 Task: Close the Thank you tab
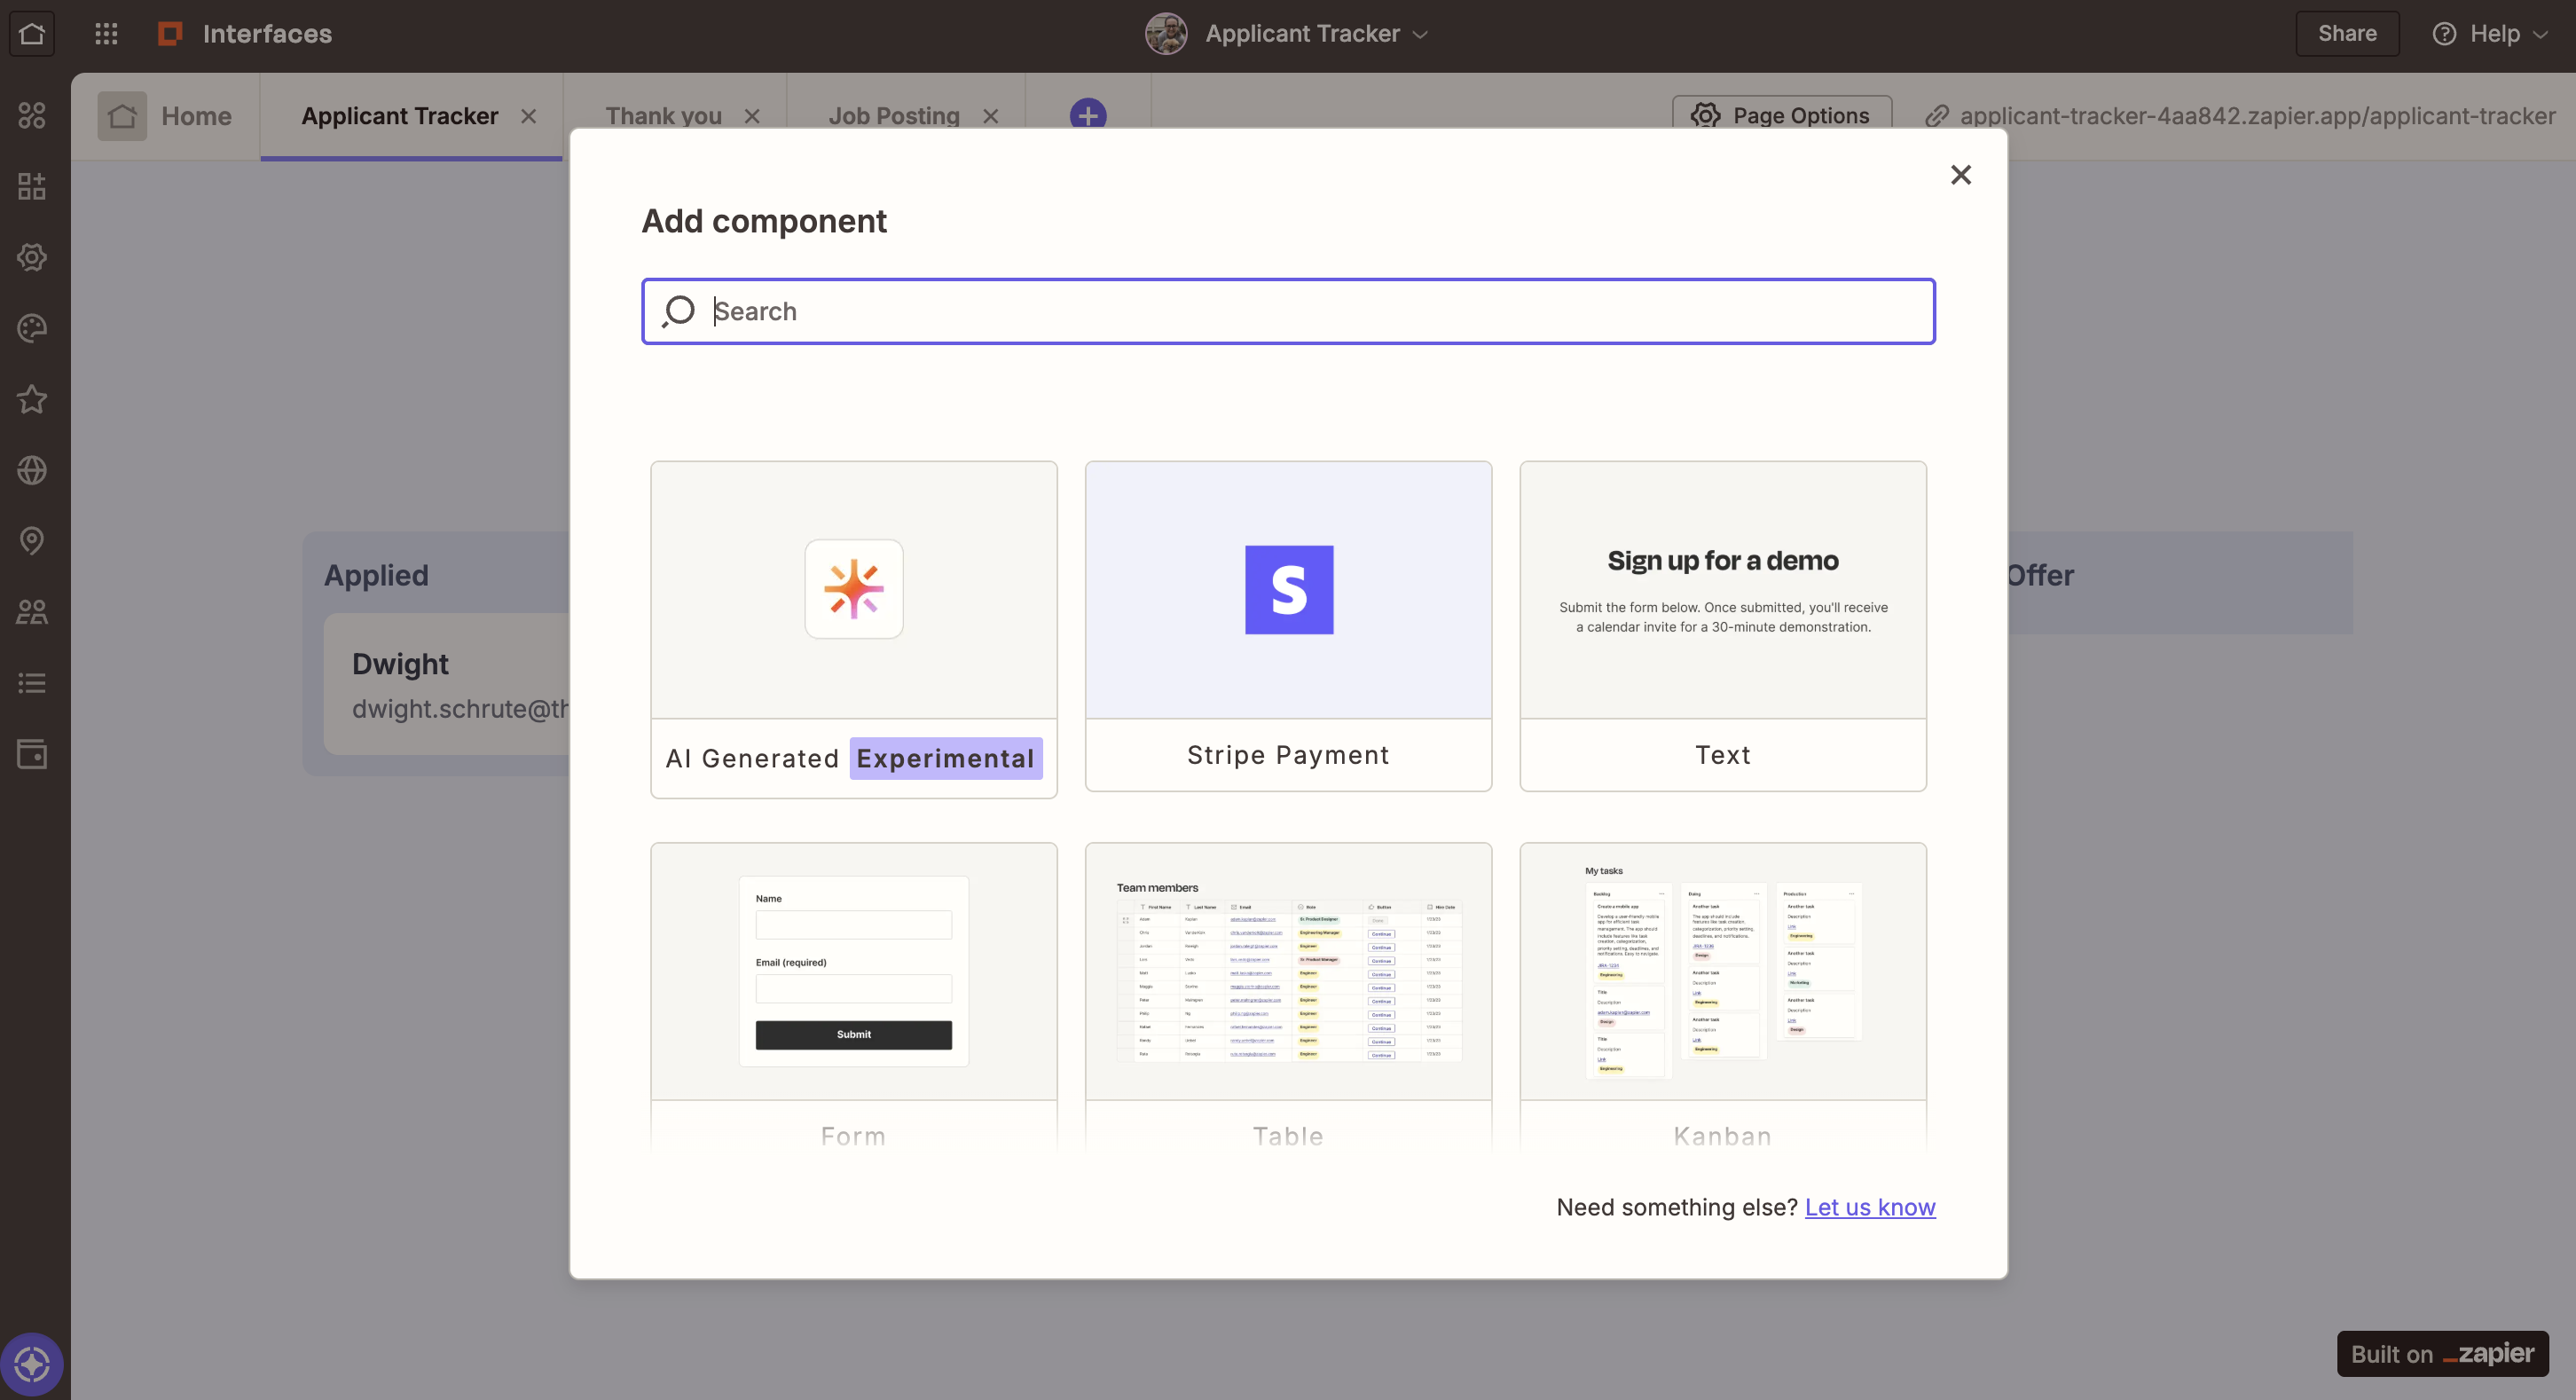click(x=752, y=116)
